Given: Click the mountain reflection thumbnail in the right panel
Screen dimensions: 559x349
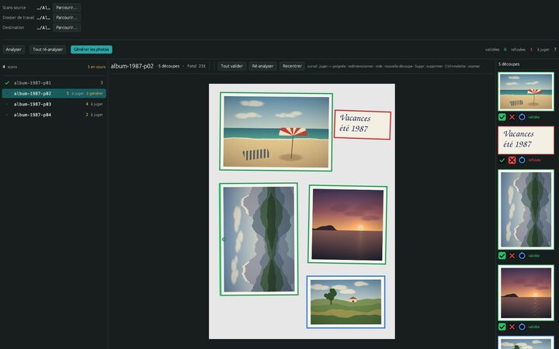Looking at the screenshot, I should click(526, 209).
